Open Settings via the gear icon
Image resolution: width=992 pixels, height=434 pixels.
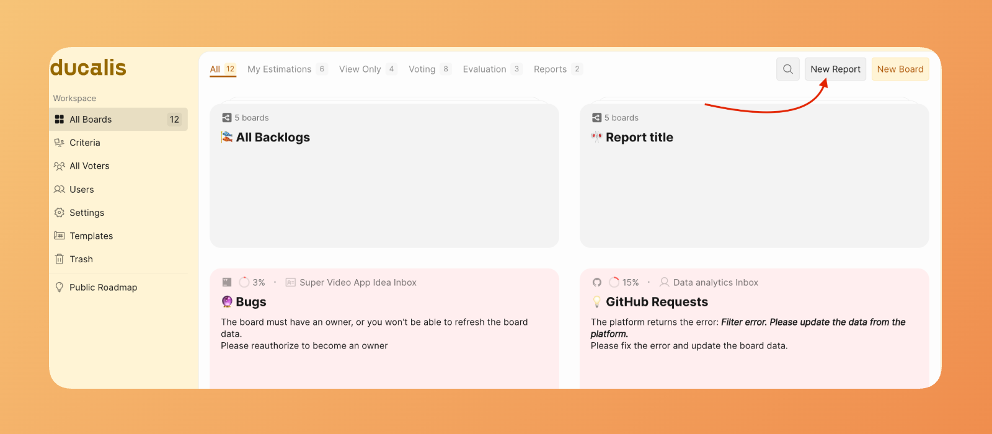[x=60, y=213]
